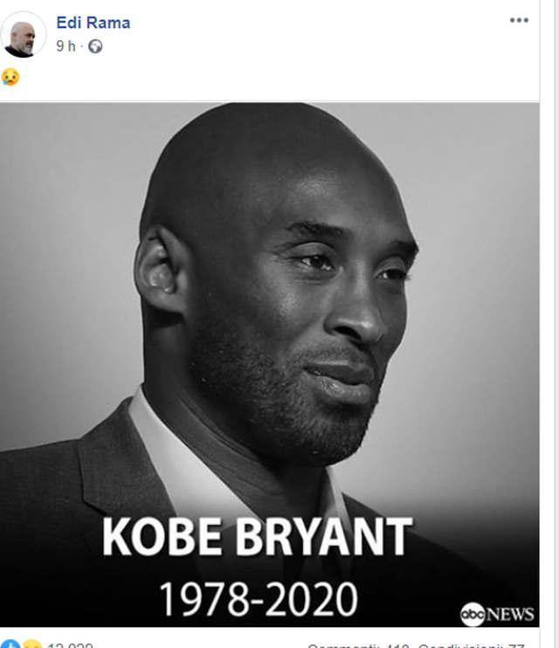Click the '9 h' post timestamp
Screen dimensions: 559x648
point(66,46)
